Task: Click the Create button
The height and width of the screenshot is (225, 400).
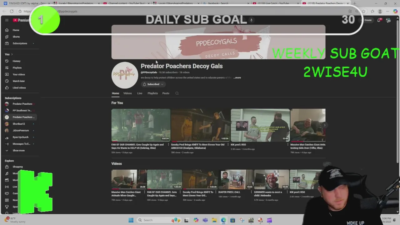Action: [367, 20]
